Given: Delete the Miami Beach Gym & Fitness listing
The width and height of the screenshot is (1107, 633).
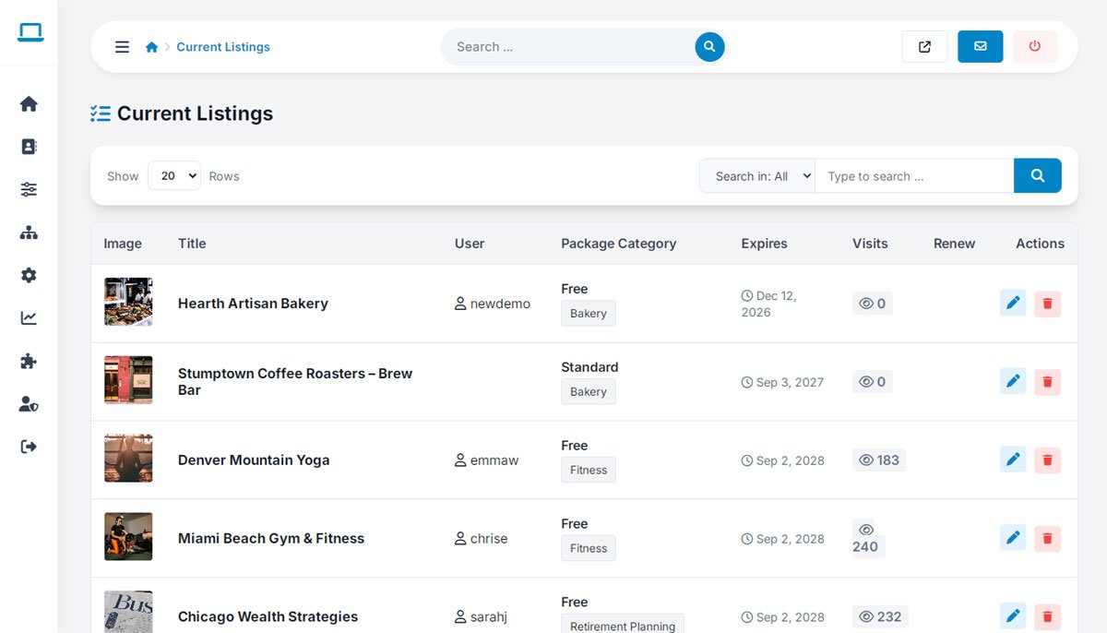Looking at the screenshot, I should pyautogui.click(x=1047, y=538).
